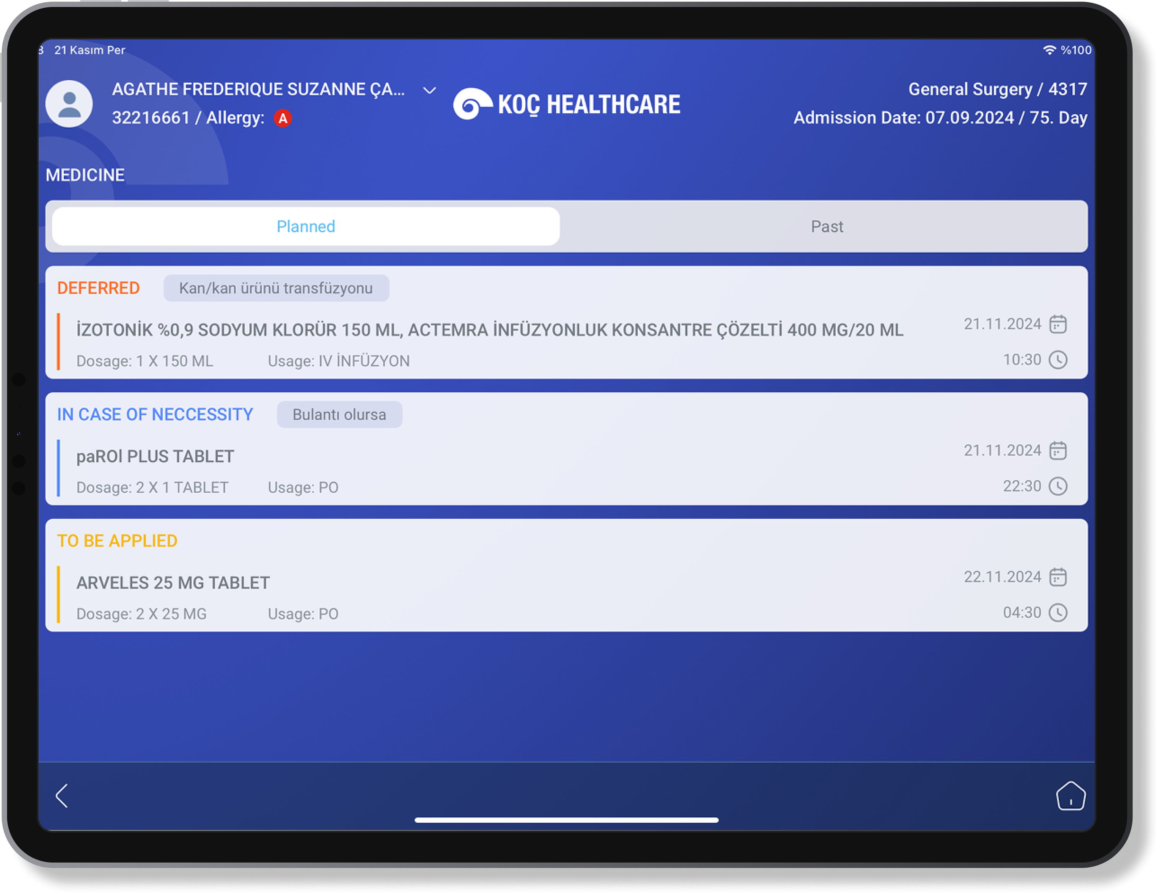This screenshot has width=1160, height=895.
Task: Open the ARVELES 25 MG TABLET entry
Action: tap(173, 583)
